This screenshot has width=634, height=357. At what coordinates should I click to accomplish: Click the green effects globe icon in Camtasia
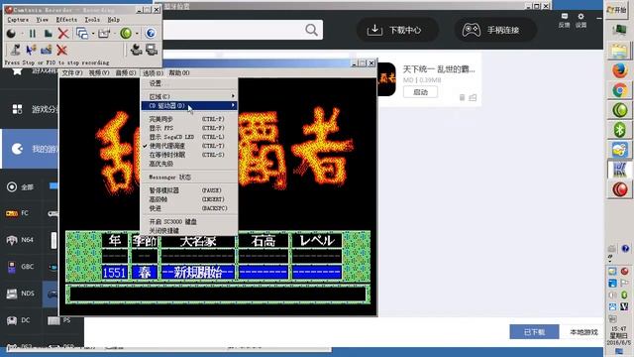(x=126, y=33)
